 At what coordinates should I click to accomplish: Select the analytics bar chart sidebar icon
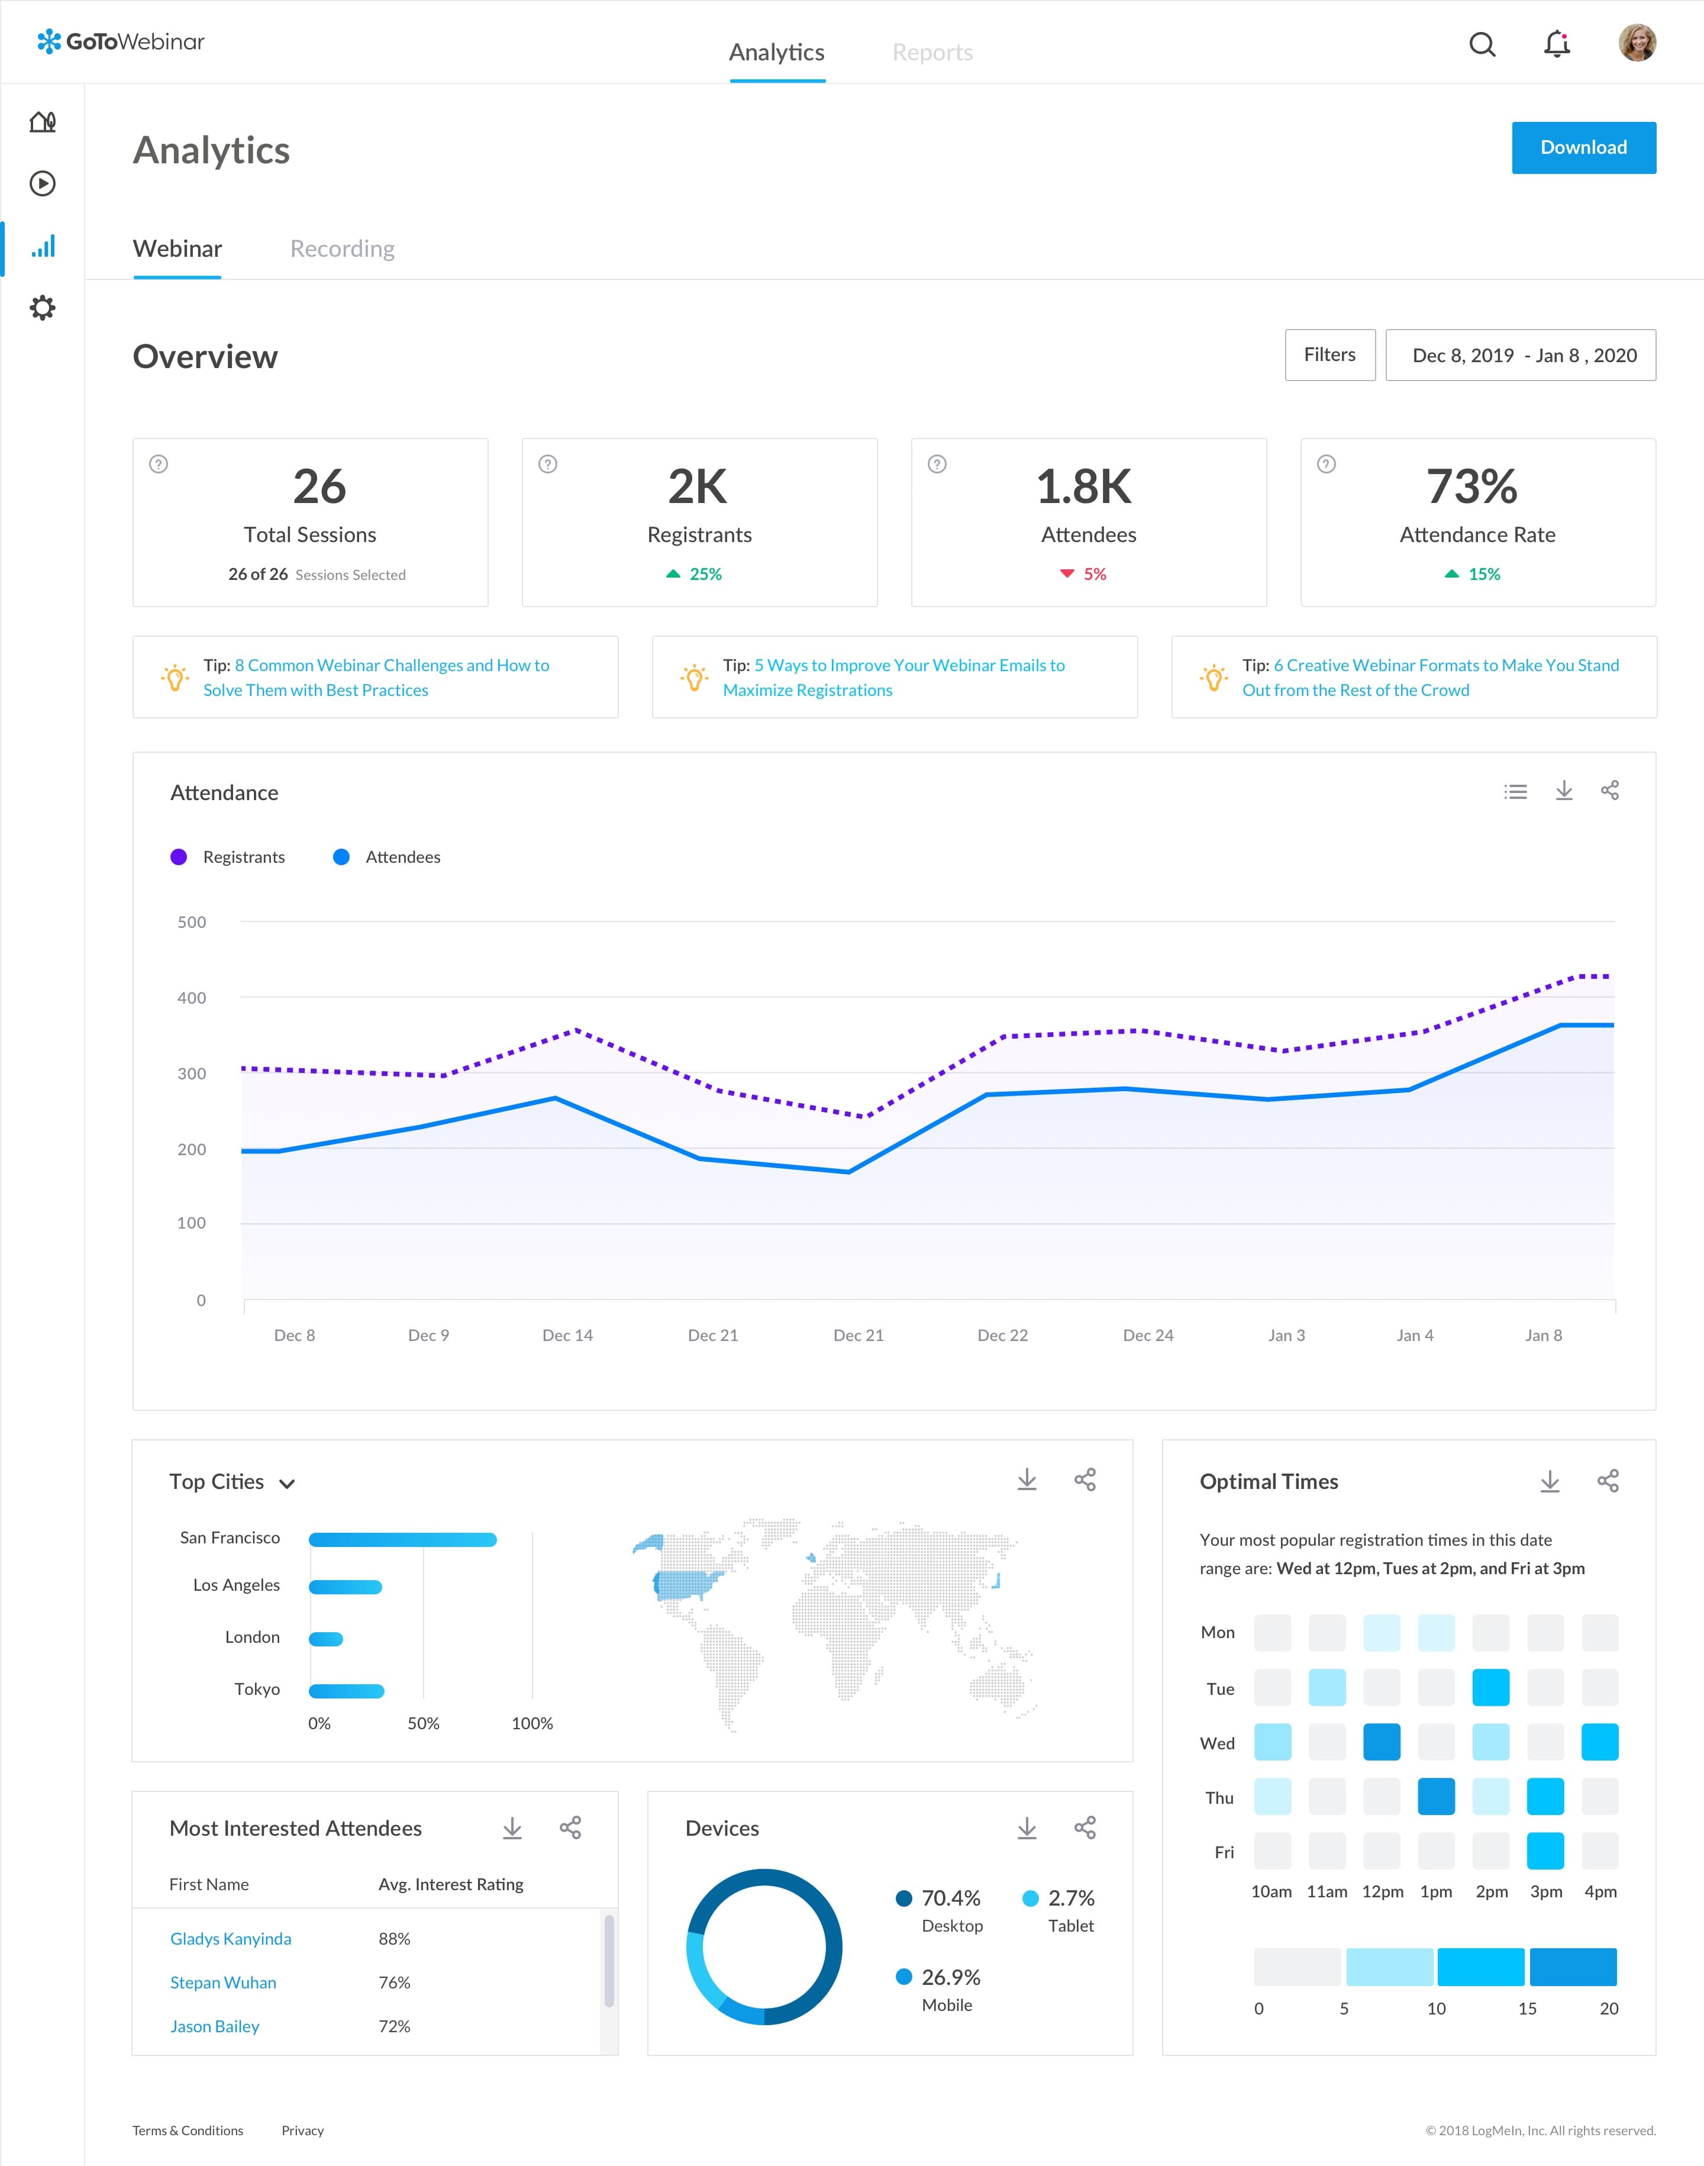43,246
